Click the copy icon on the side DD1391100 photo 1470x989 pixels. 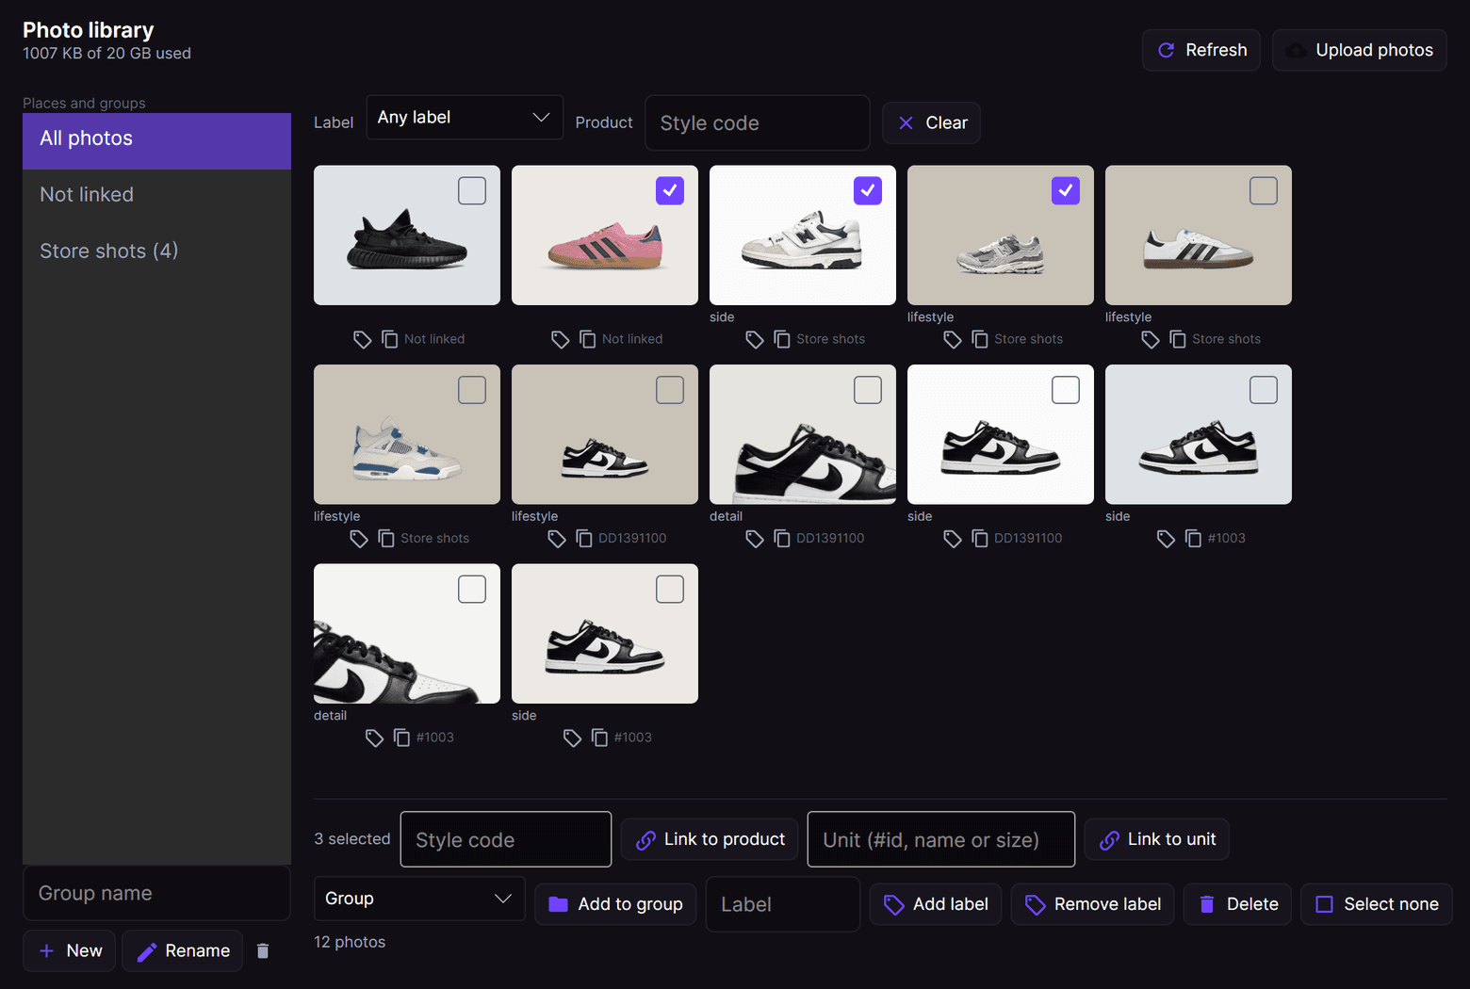point(979,539)
